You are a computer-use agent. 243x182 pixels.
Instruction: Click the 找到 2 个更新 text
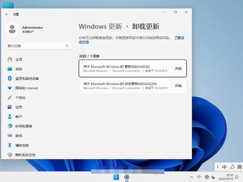point(89,56)
